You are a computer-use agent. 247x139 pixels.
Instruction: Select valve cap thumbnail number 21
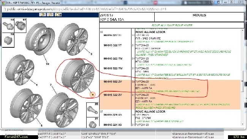(x=92, y=122)
